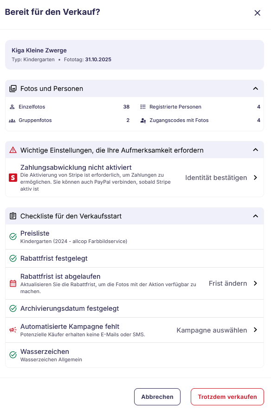This screenshot has width=271, height=410.
Task: Select the Kiga Kleine Zwerge summary card
Action: (x=135, y=54)
